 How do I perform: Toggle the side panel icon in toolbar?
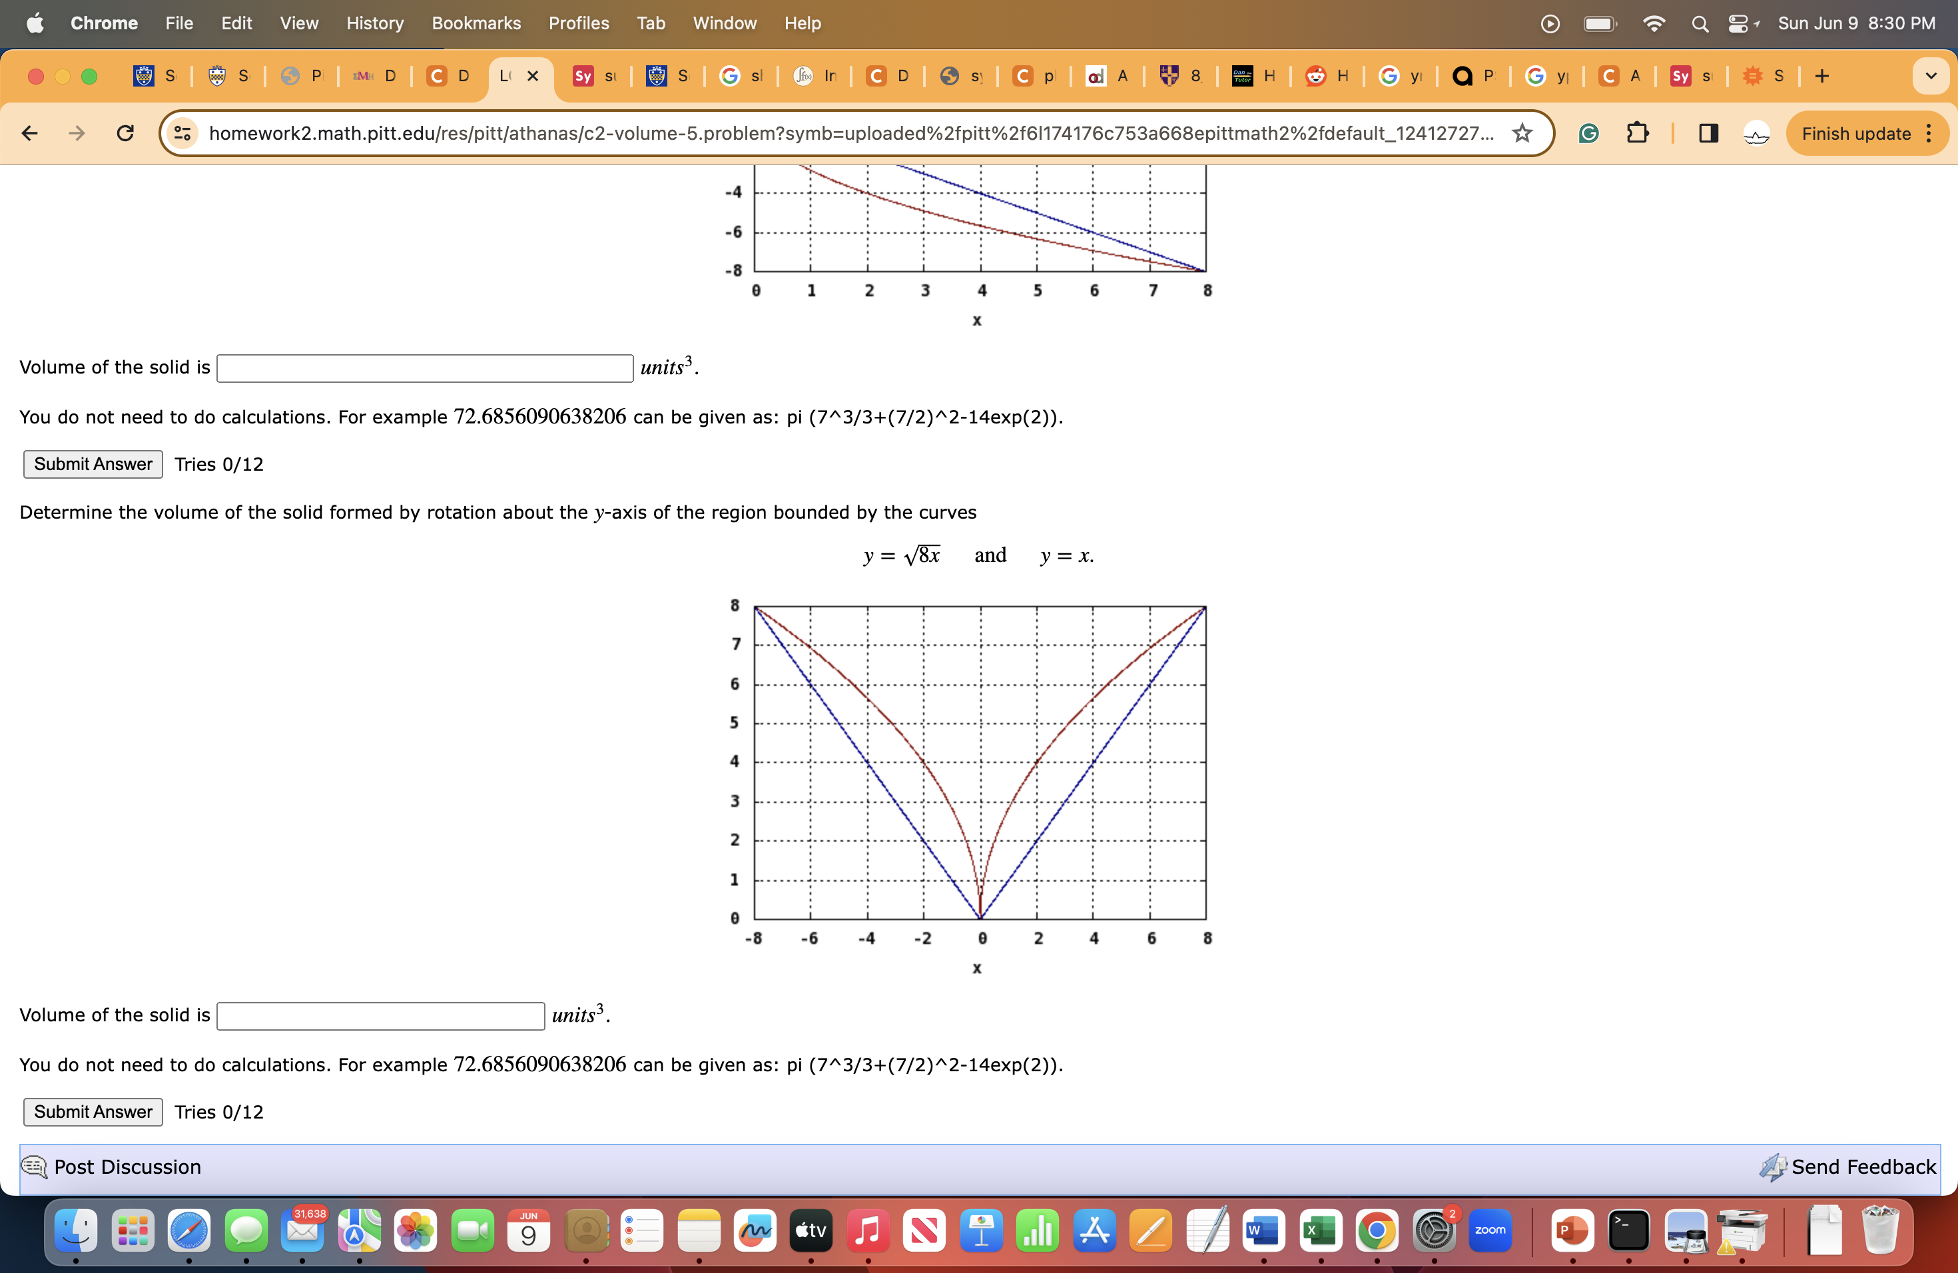coord(1707,133)
